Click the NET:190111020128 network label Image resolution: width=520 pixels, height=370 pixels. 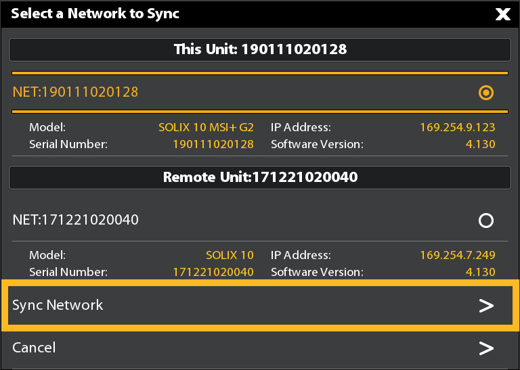[x=75, y=92]
